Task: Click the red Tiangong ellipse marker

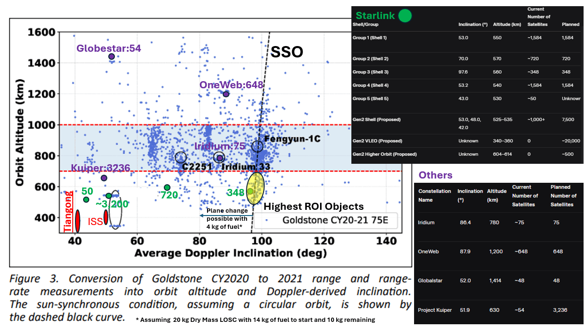Action: tap(77, 221)
